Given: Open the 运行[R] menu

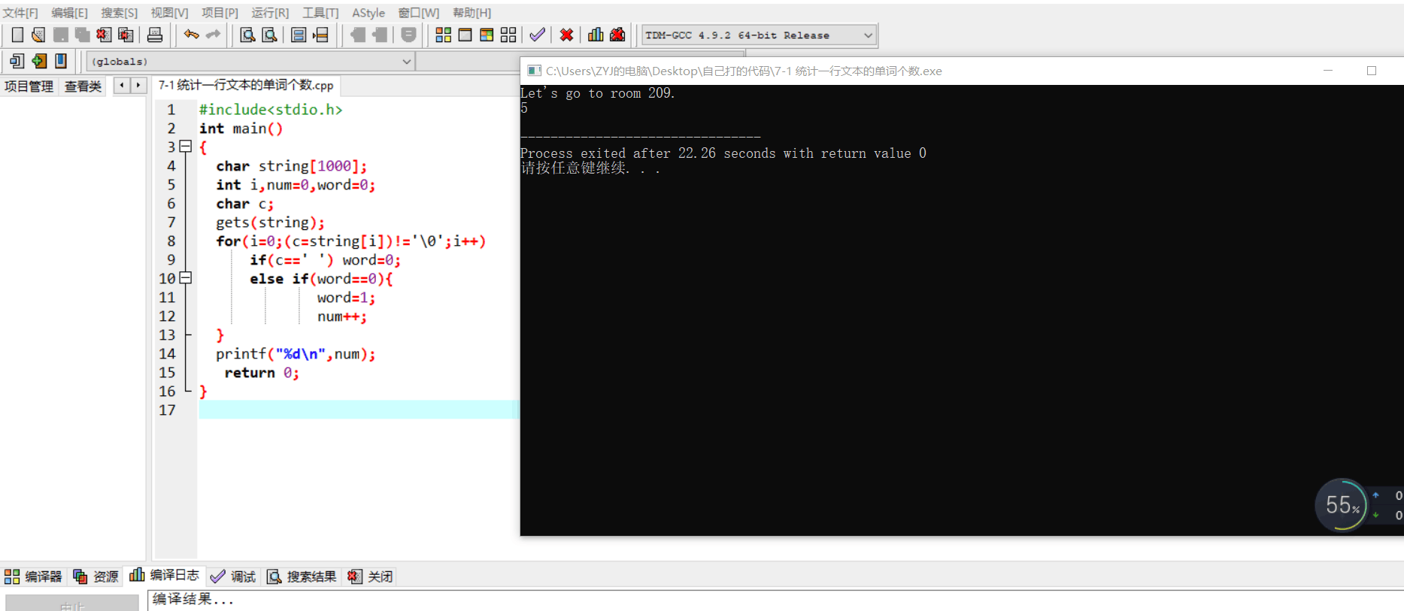Looking at the screenshot, I should pos(270,13).
